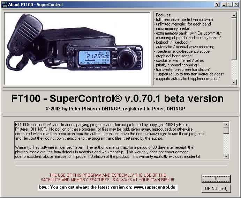The image size is (241, 198).
Task: Click the Features list scrollbar thumb
Action: tap(234, 39)
